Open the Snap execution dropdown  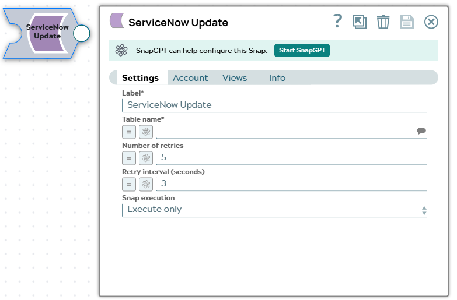tap(274, 210)
